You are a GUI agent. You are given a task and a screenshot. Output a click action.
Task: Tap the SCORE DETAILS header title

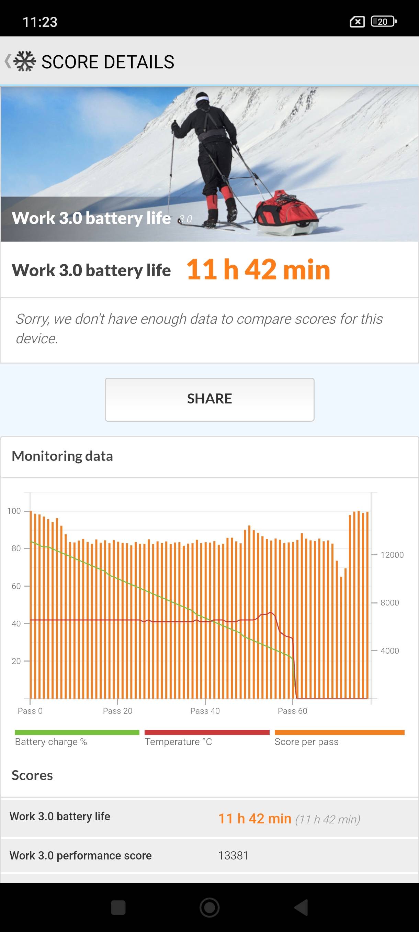click(108, 62)
